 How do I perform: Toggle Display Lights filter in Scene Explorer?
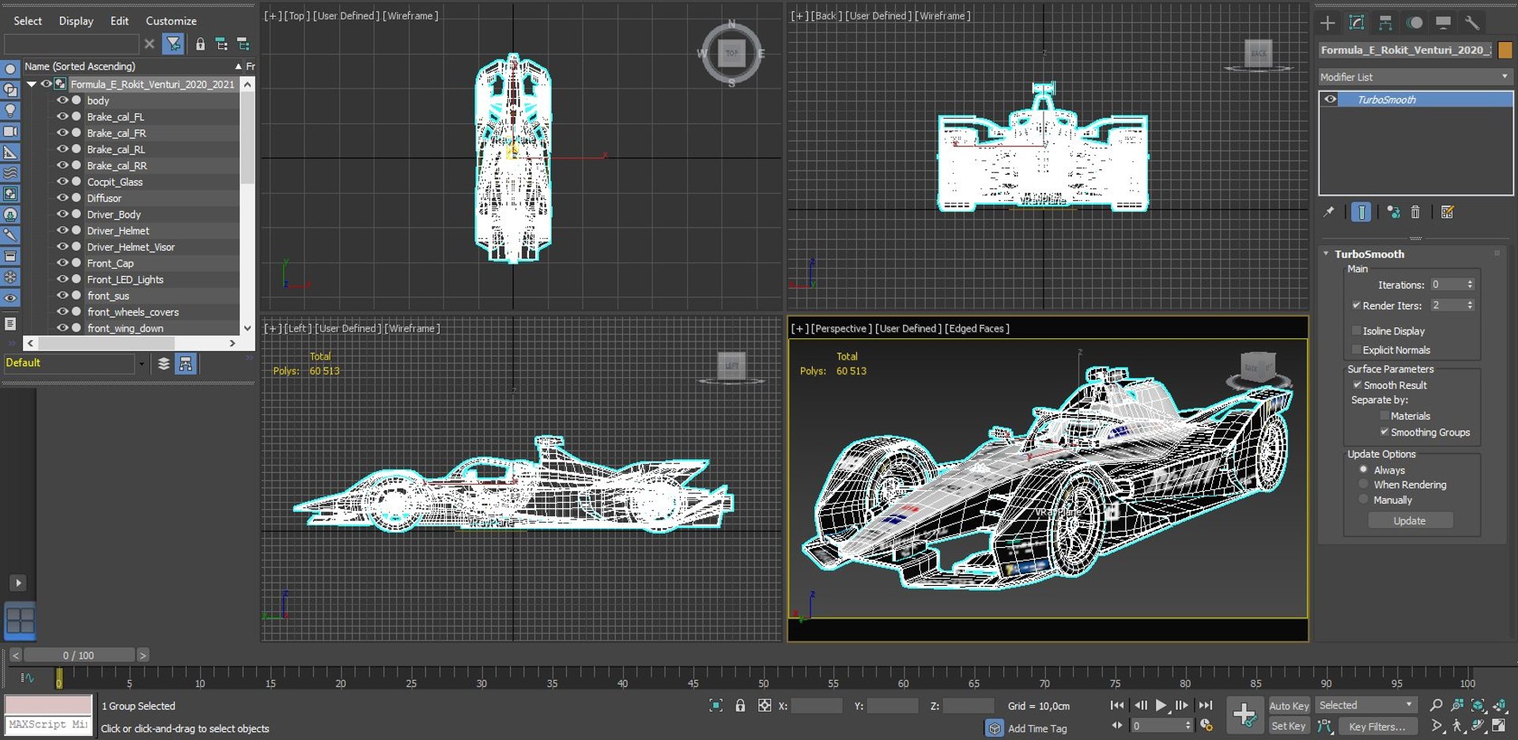(x=10, y=111)
